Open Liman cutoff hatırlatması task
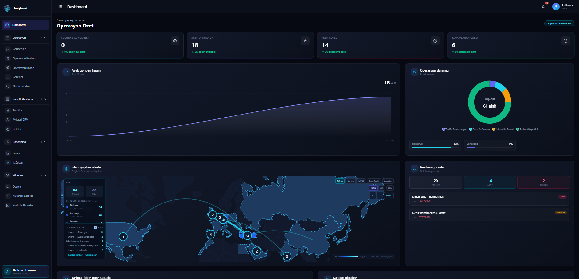Viewport: 579px width, 279px height. click(489, 199)
